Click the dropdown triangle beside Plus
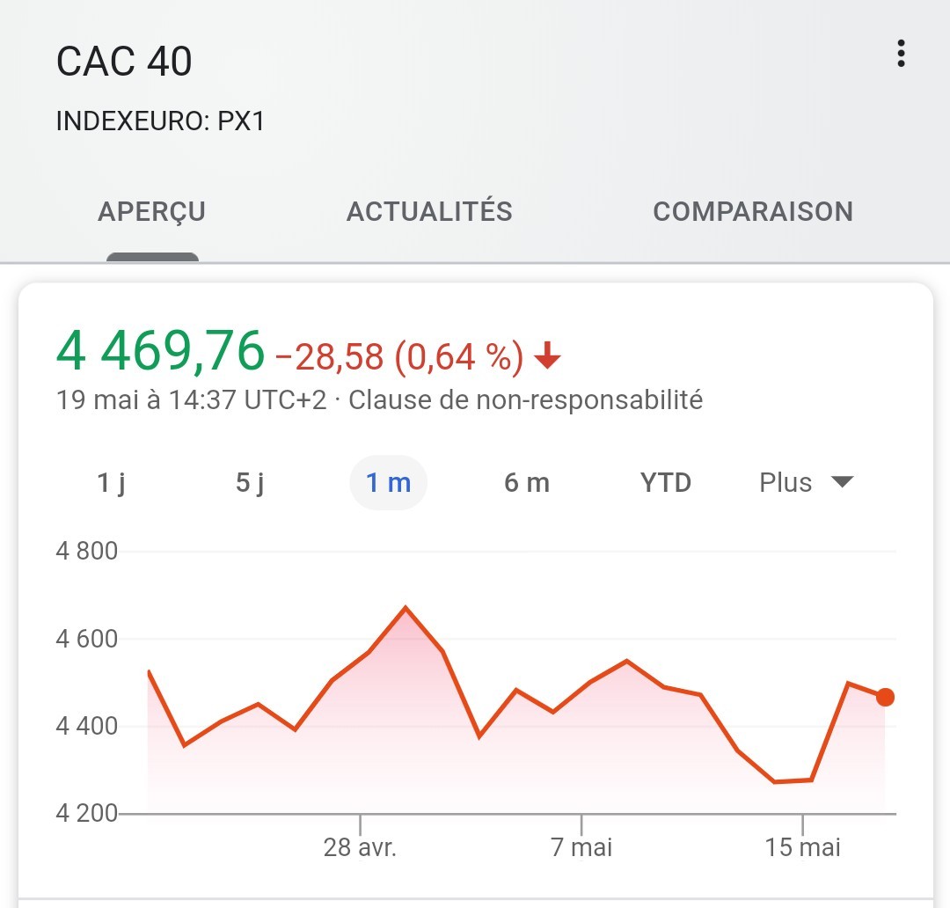The height and width of the screenshot is (908, 950). 843,482
